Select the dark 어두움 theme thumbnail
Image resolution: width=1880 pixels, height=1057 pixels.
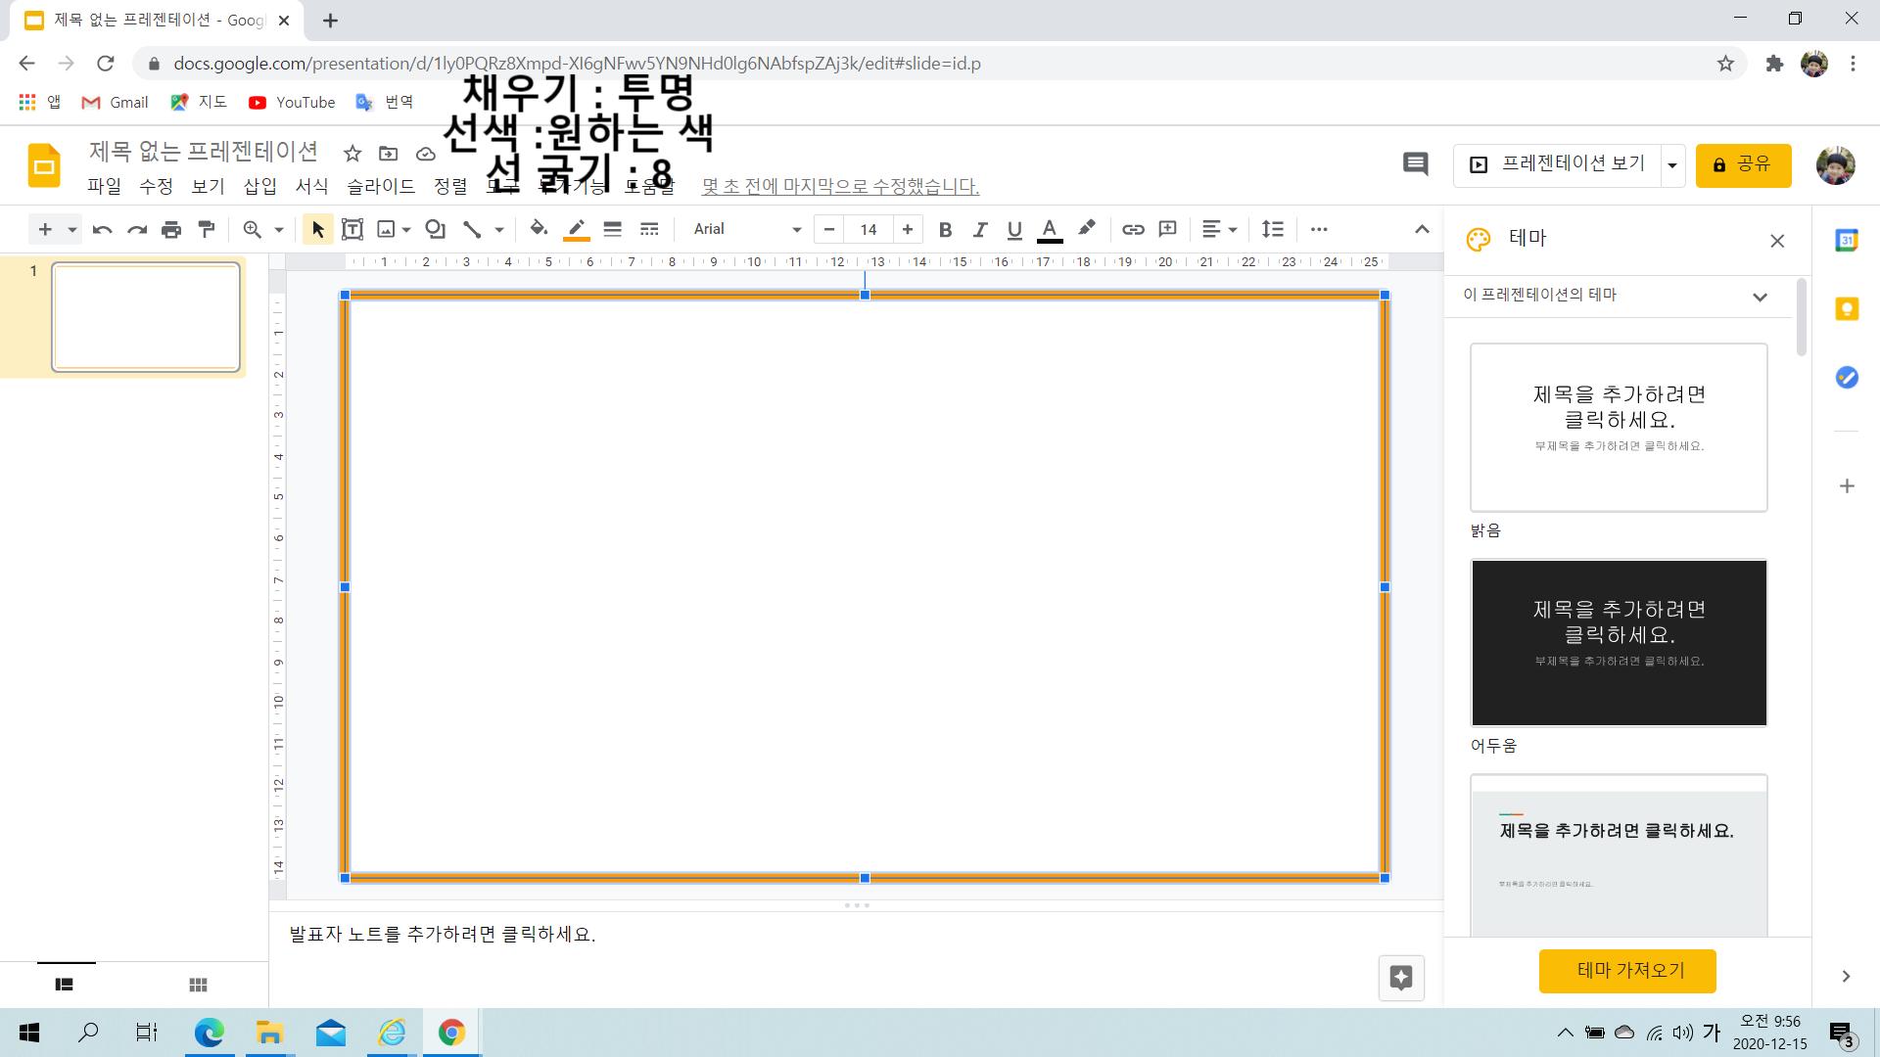pyautogui.click(x=1618, y=642)
